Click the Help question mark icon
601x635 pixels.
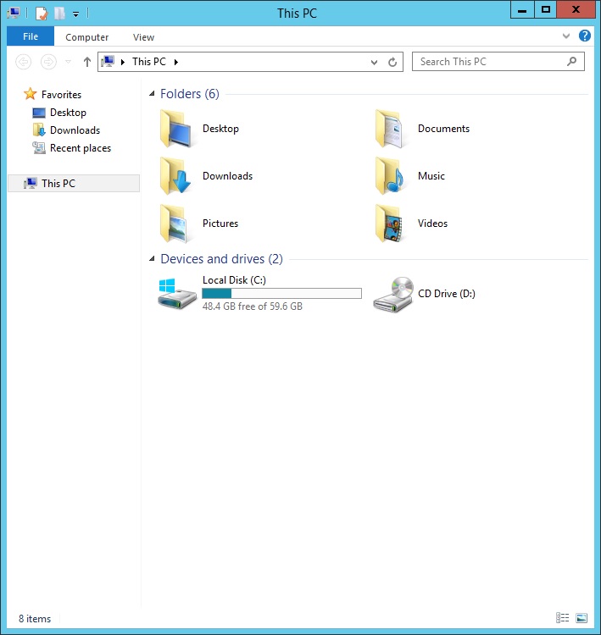[585, 36]
